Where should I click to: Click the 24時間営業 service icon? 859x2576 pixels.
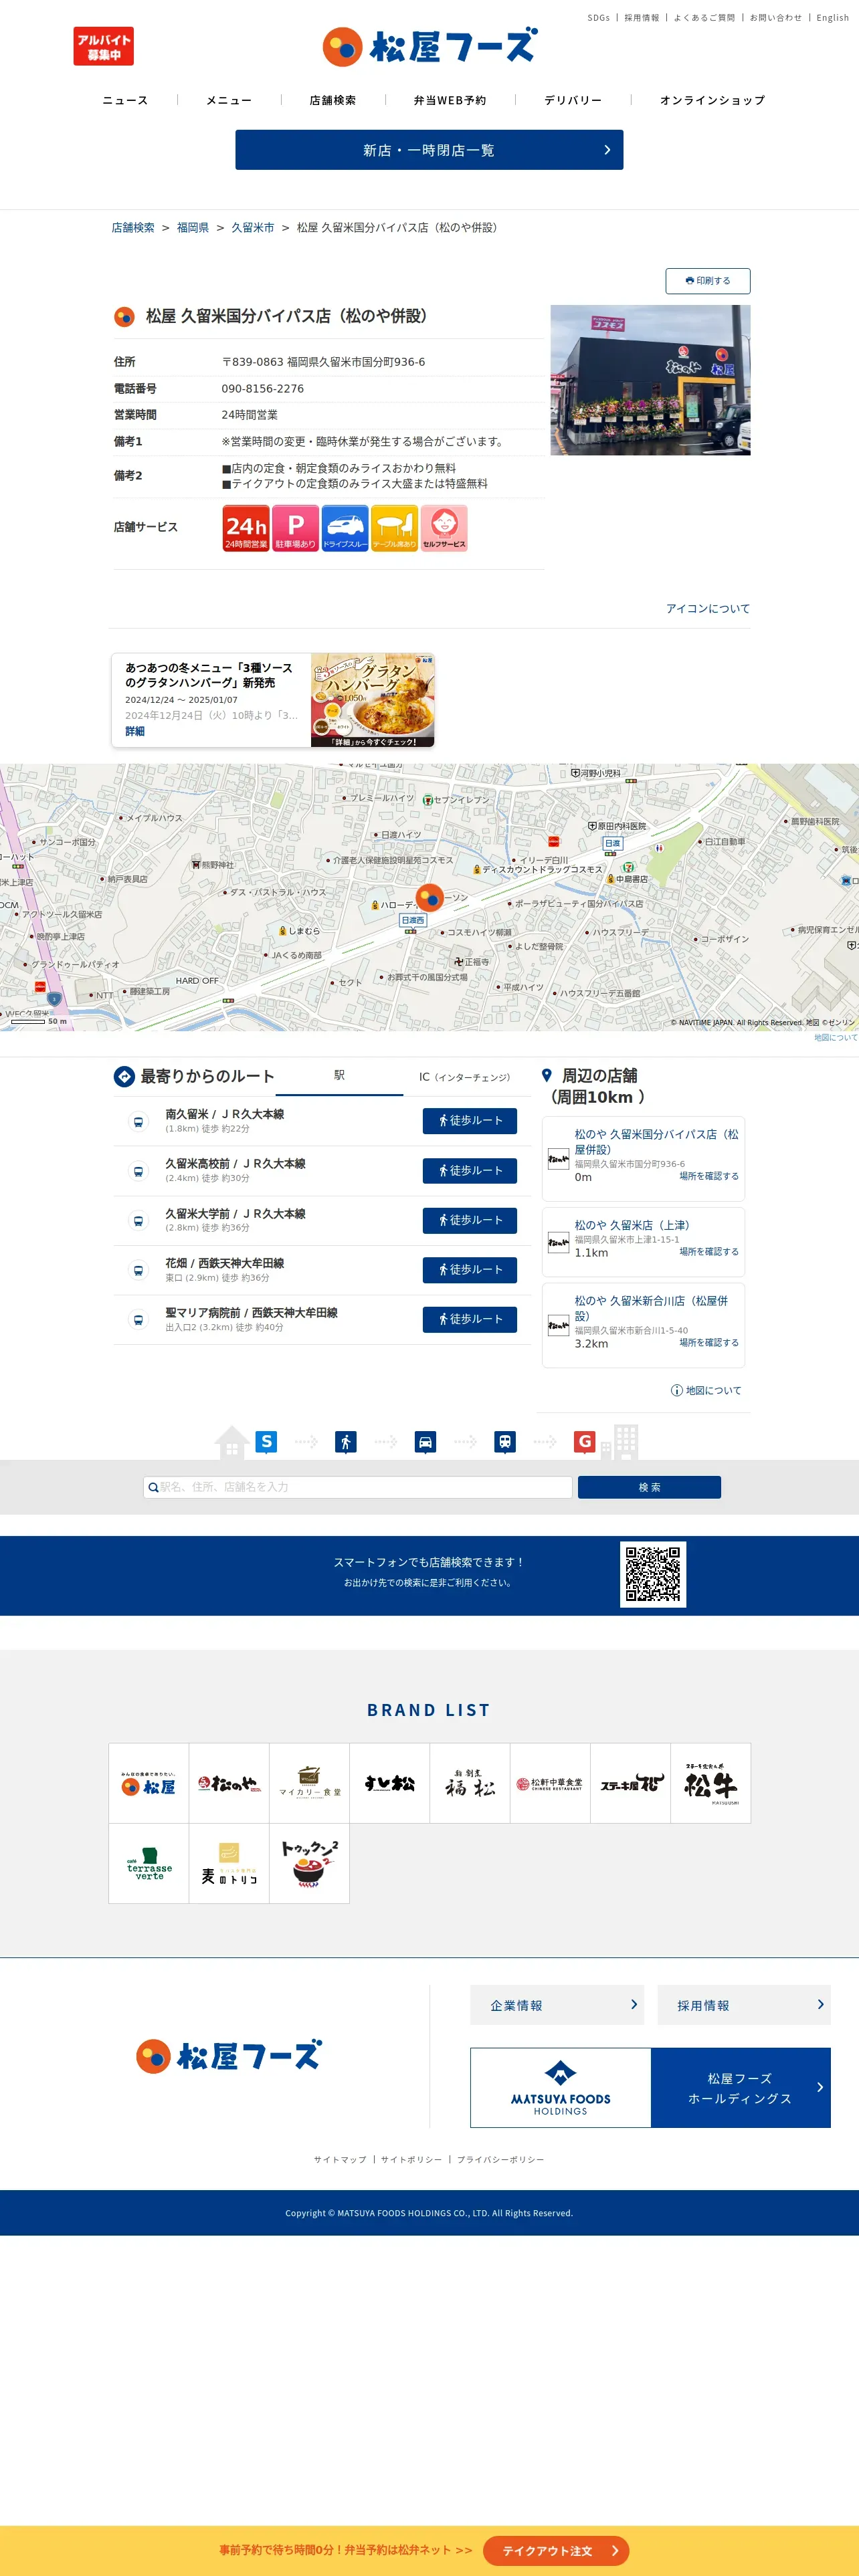coord(246,528)
